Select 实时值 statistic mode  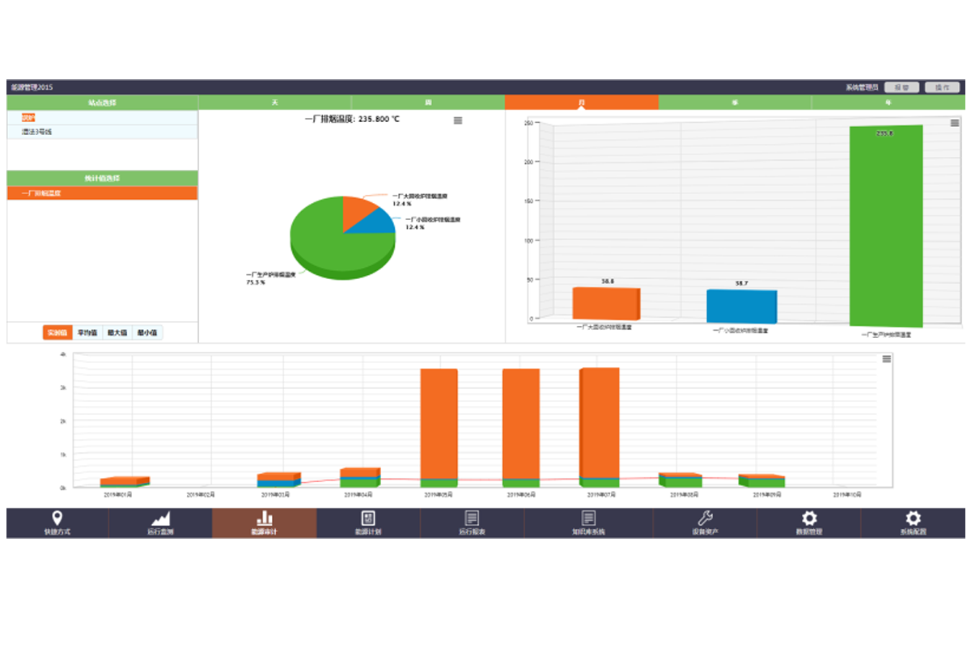click(x=57, y=332)
